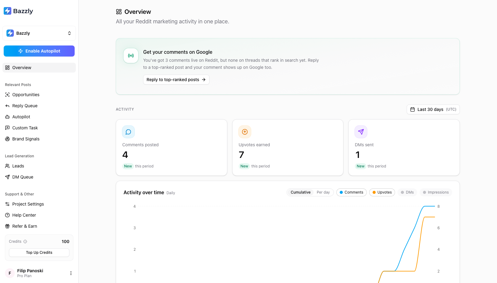Click the Comments posted card
The width and height of the screenshot is (497, 283).
point(171,147)
